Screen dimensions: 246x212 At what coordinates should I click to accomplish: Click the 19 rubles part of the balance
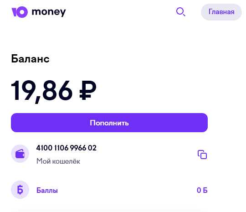click(x=23, y=90)
